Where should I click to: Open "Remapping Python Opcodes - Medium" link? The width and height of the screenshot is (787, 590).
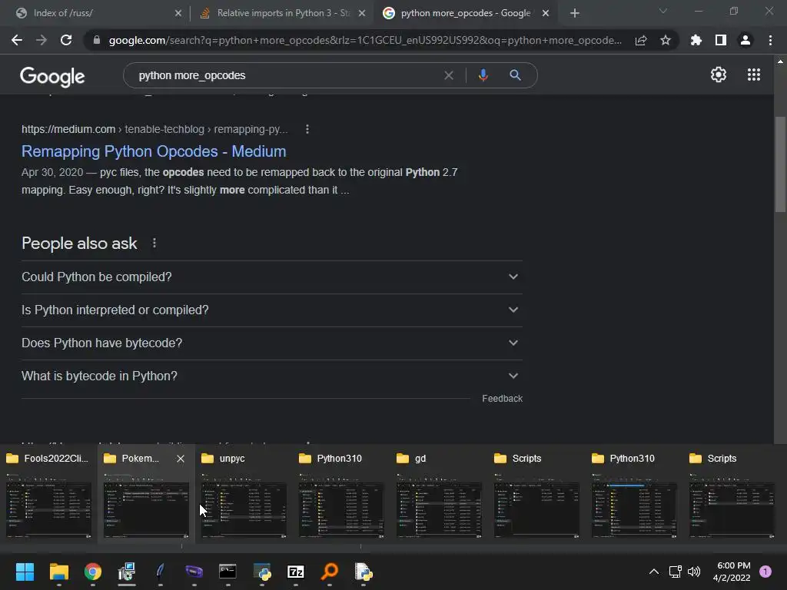154,151
